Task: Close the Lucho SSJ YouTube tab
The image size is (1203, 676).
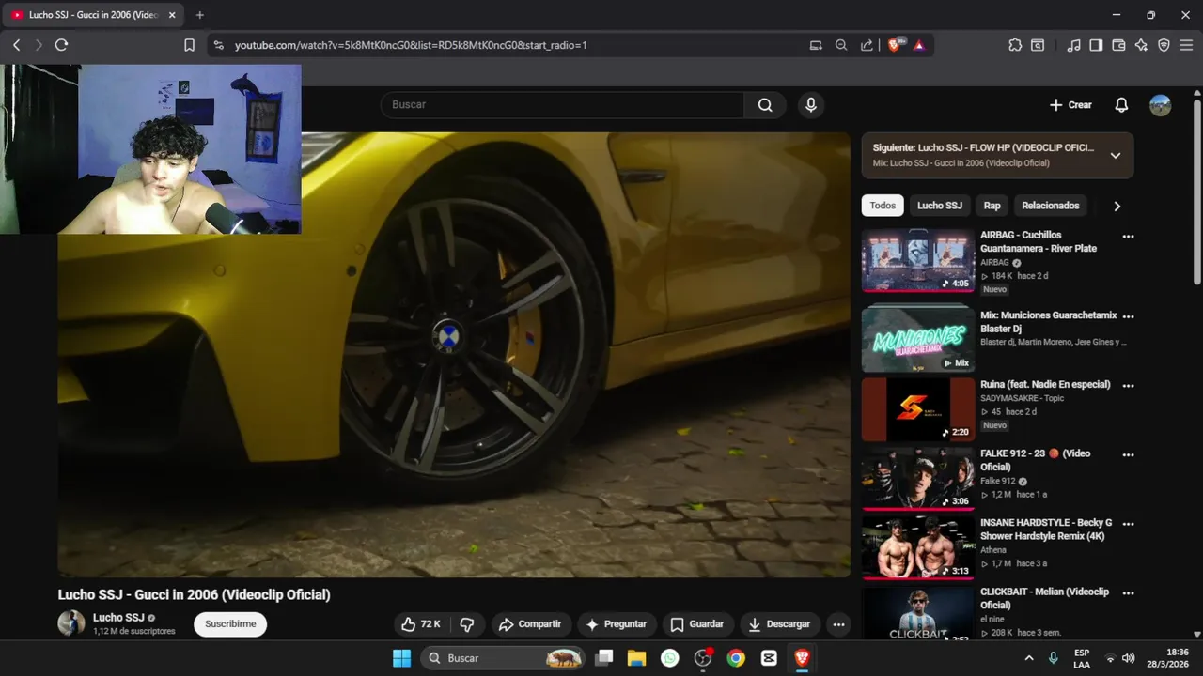Action: [x=172, y=15]
